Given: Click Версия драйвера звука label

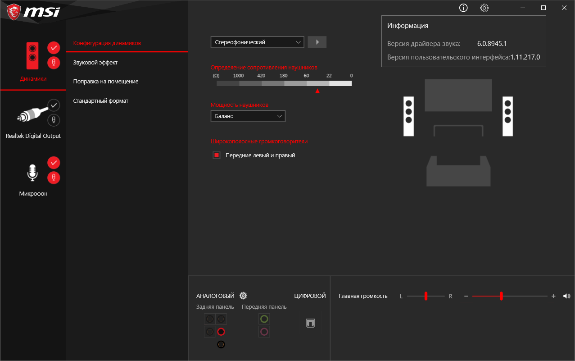Looking at the screenshot, I should pyautogui.click(x=424, y=44).
